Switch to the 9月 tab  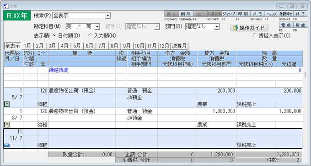click(127, 46)
